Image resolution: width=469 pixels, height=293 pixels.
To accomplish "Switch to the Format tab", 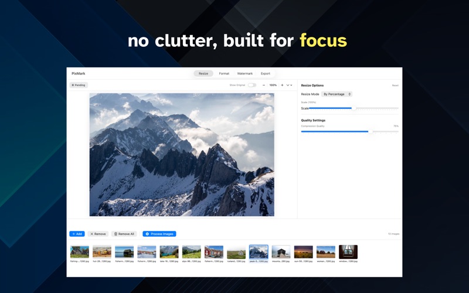I will (x=224, y=74).
